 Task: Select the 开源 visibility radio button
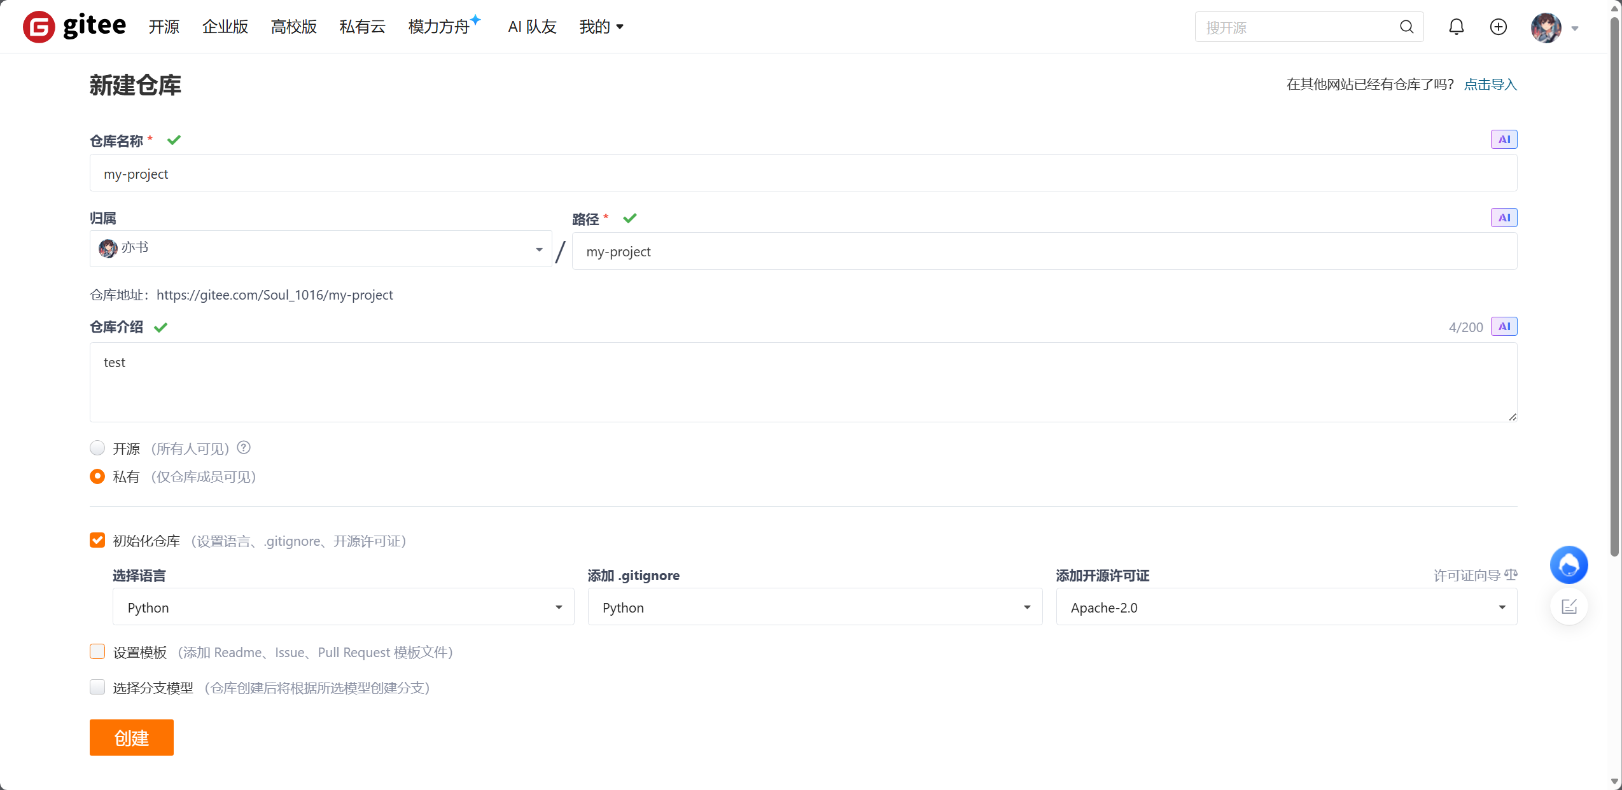pos(97,448)
